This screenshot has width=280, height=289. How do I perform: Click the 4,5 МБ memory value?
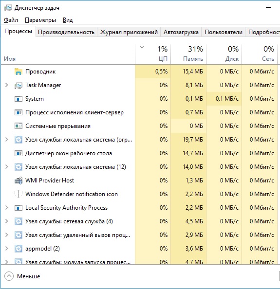(x=194, y=221)
